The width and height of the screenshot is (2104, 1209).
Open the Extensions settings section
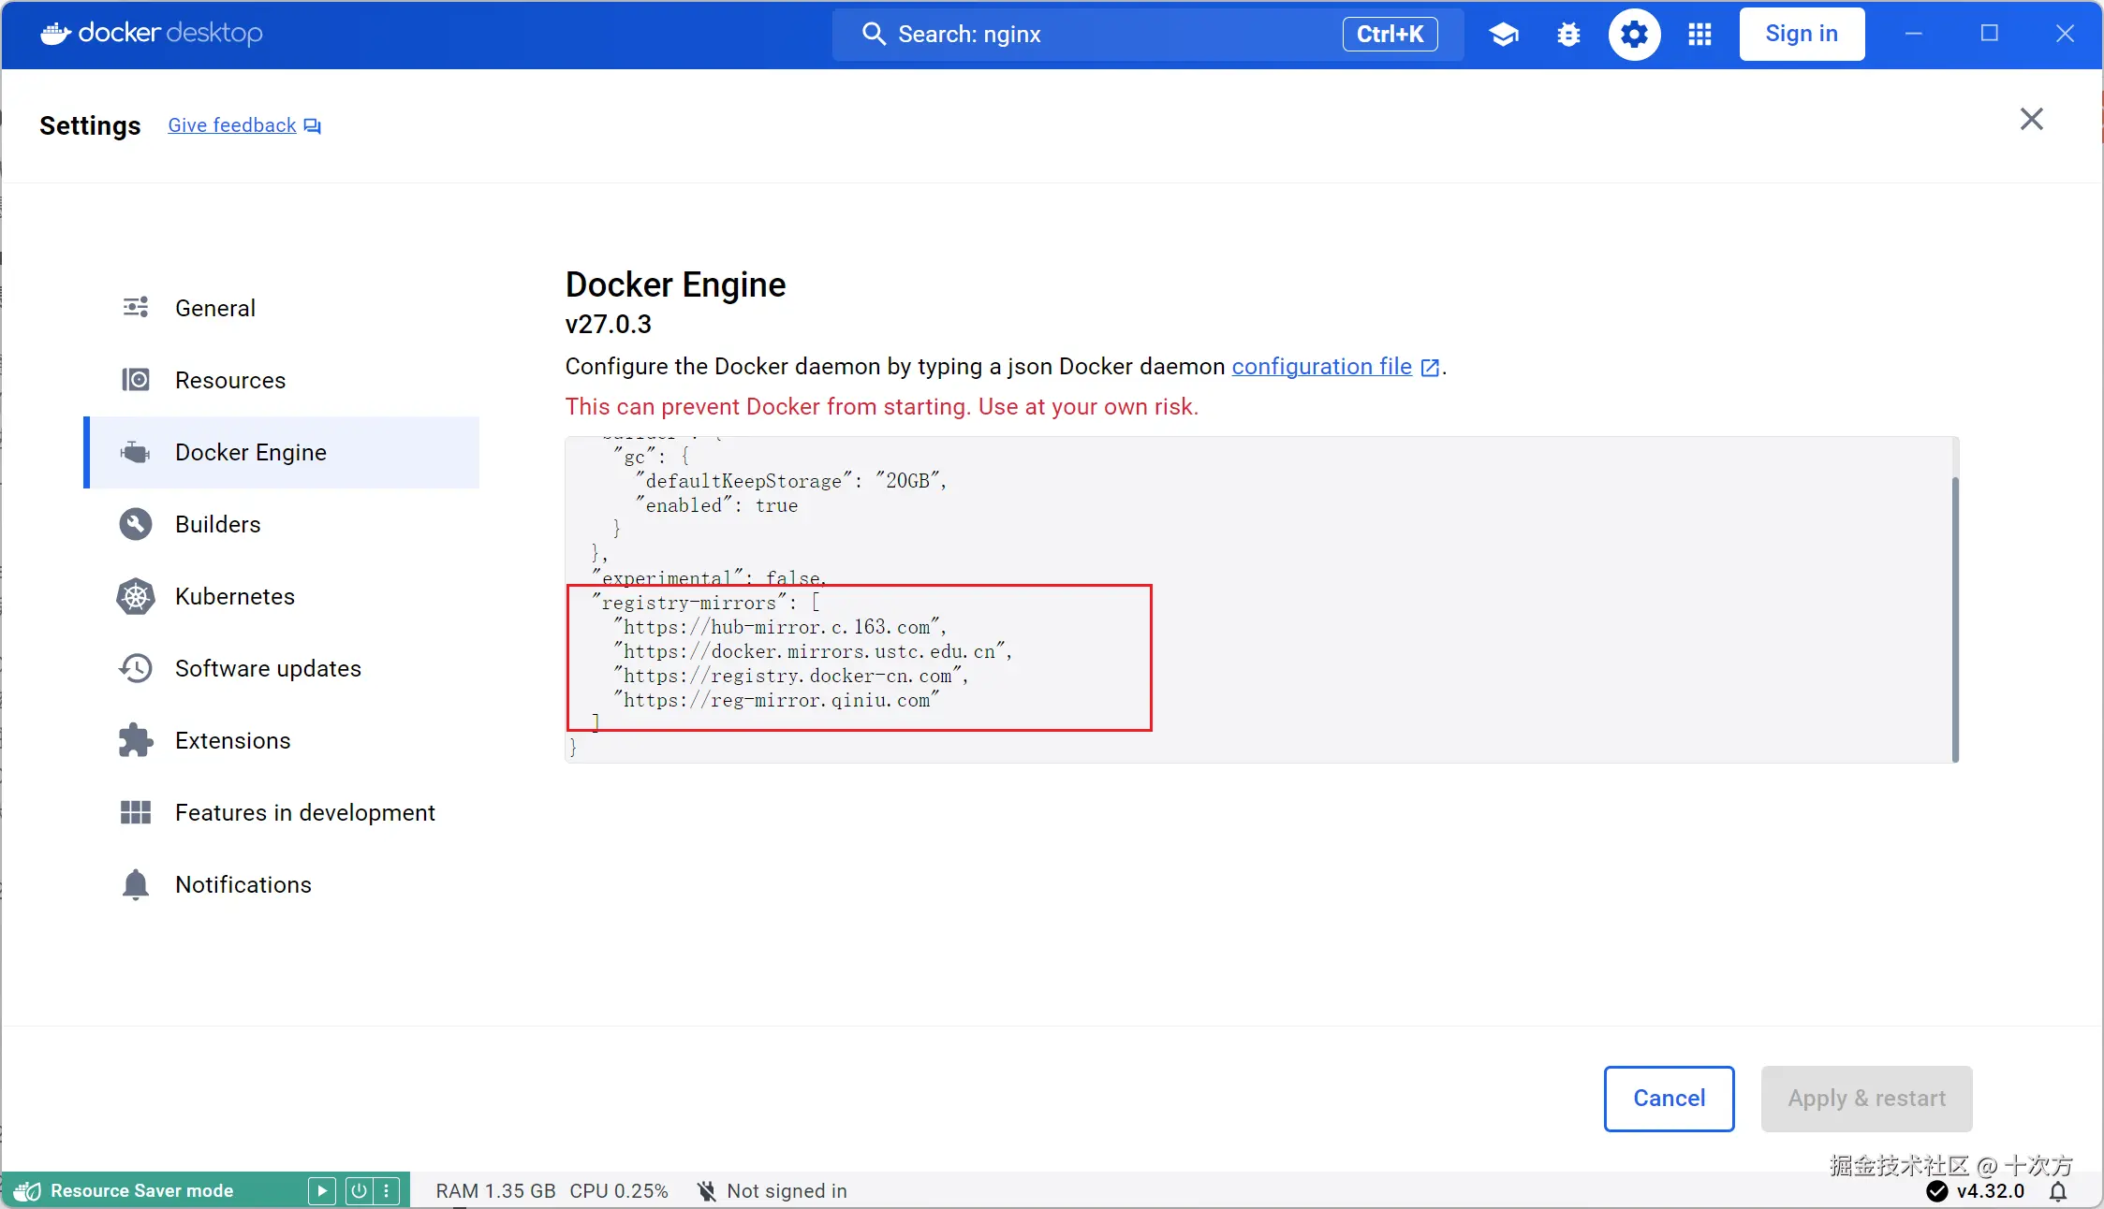click(x=281, y=740)
